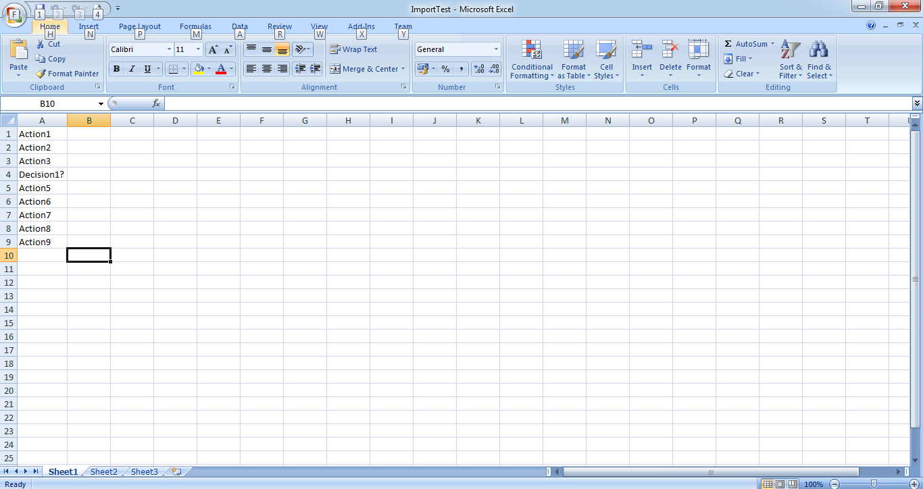923x489 pixels.
Task: Open the Calibri font name dropdown
Action: [x=169, y=49]
